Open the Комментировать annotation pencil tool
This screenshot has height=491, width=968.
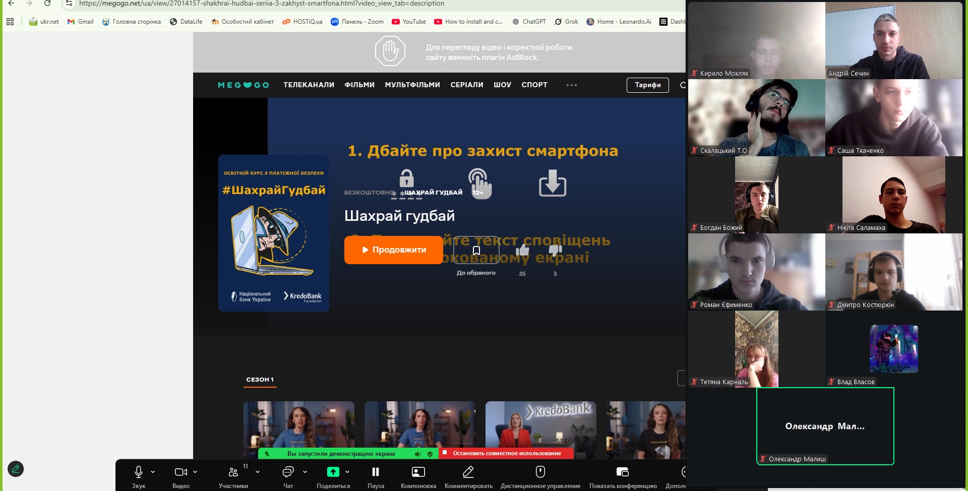pos(468,472)
